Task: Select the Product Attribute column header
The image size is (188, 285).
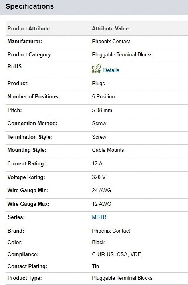Action: click(x=28, y=28)
